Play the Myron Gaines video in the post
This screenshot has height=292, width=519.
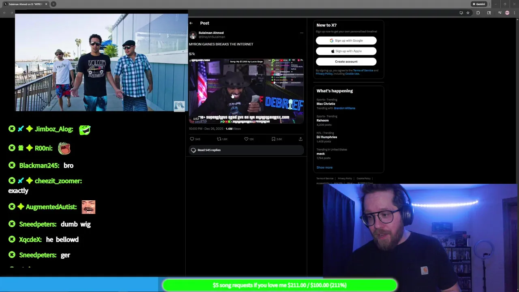tap(246, 91)
